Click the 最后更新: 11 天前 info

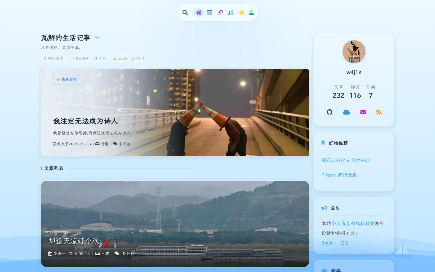click(88, 58)
